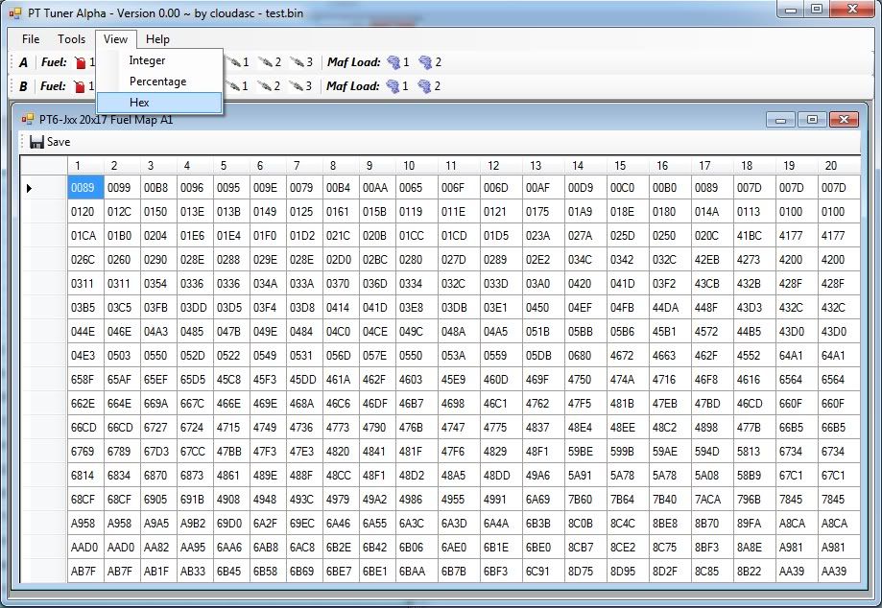
Task: Open Fuel map 1 in row B
Action: (x=81, y=86)
